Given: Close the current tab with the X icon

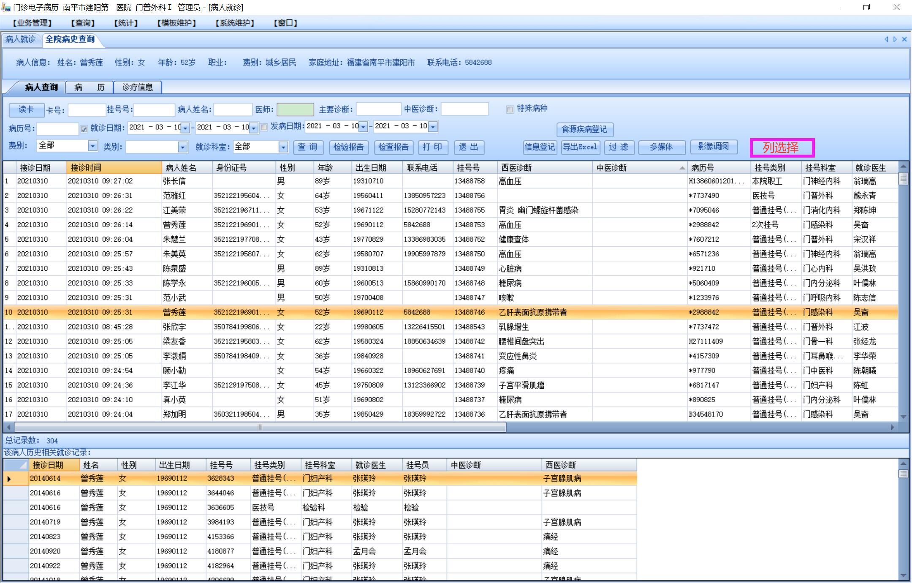Looking at the screenshot, I should [x=904, y=39].
